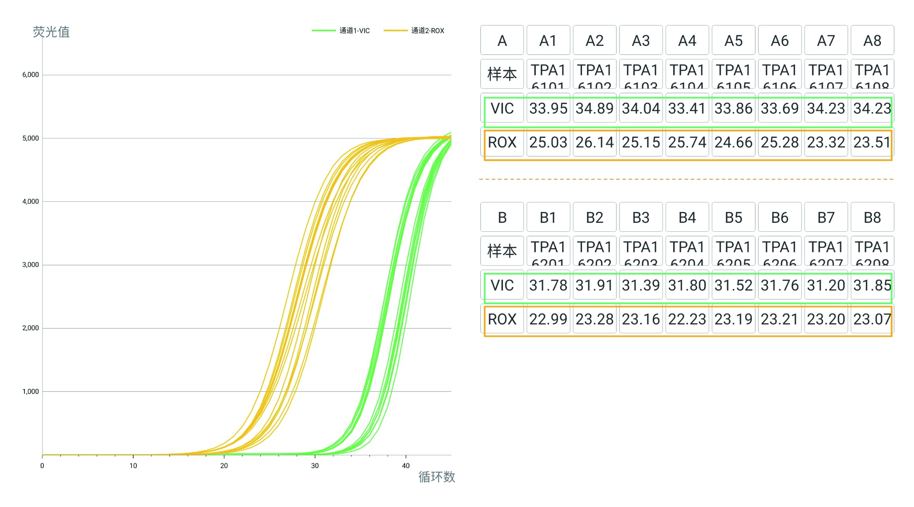
Task: Click the 循环数 x-axis title
Action: pyautogui.click(x=436, y=477)
